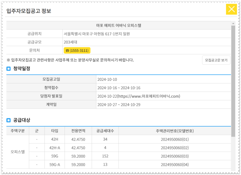This screenshot has width=241, height=175.
Task: Click the 주택구분 column header
Action: [x=18, y=131]
